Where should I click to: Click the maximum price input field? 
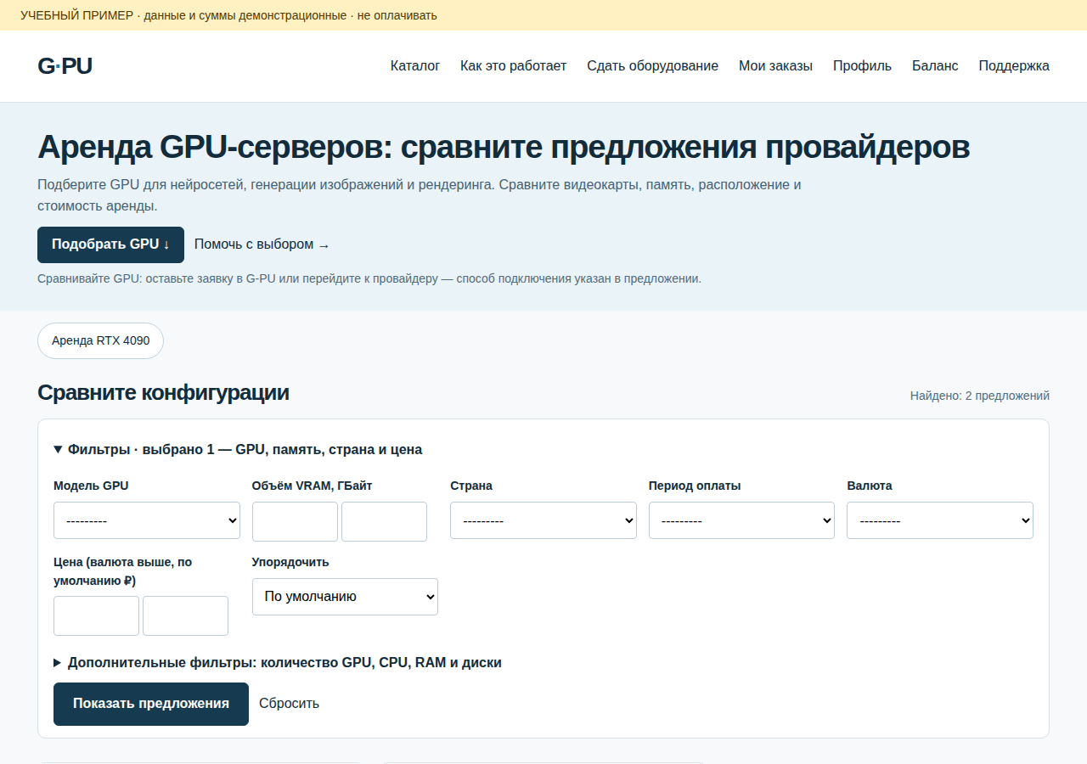tap(185, 615)
